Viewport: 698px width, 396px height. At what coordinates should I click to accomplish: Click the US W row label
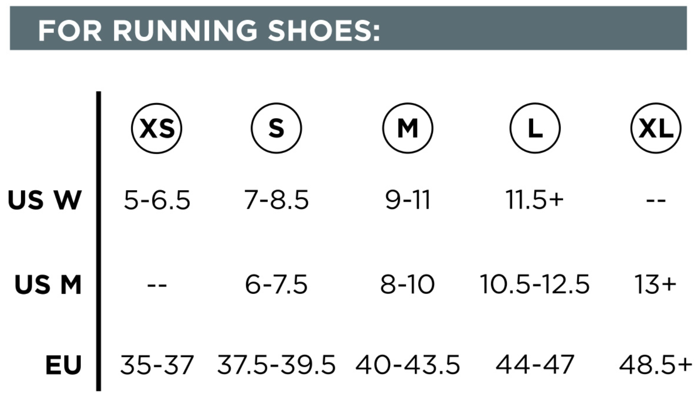(x=45, y=200)
